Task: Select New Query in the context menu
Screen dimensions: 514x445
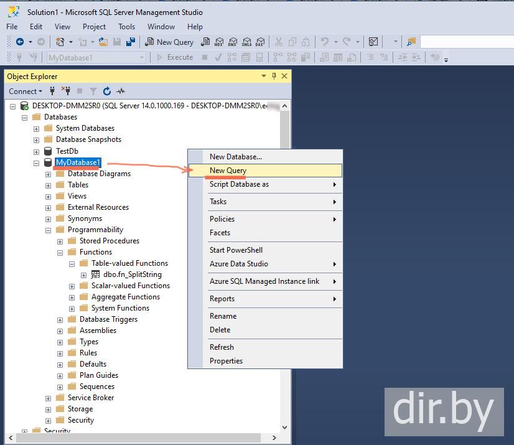Action: click(x=228, y=171)
